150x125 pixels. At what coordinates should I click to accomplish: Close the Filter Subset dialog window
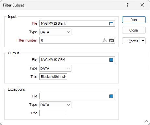(142, 5)
